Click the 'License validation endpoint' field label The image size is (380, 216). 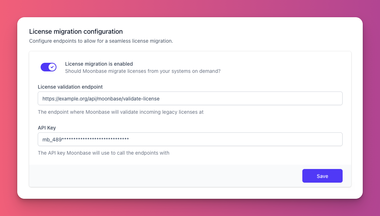pyautogui.click(x=70, y=87)
